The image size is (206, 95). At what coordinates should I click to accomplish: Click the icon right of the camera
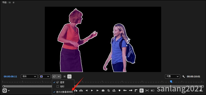(108, 91)
